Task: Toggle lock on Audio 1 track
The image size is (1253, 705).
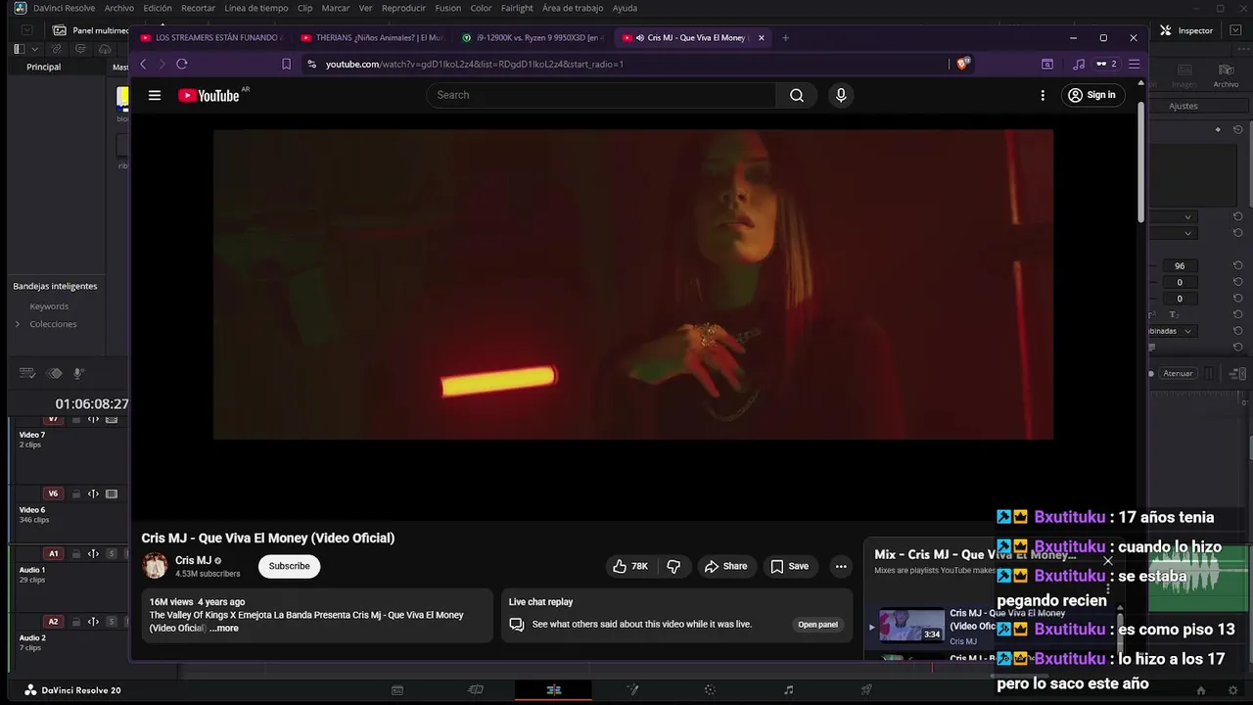Action: pyautogui.click(x=75, y=553)
